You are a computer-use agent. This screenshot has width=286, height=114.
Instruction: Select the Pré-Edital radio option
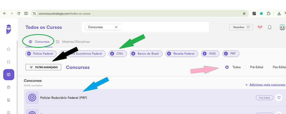244,67
